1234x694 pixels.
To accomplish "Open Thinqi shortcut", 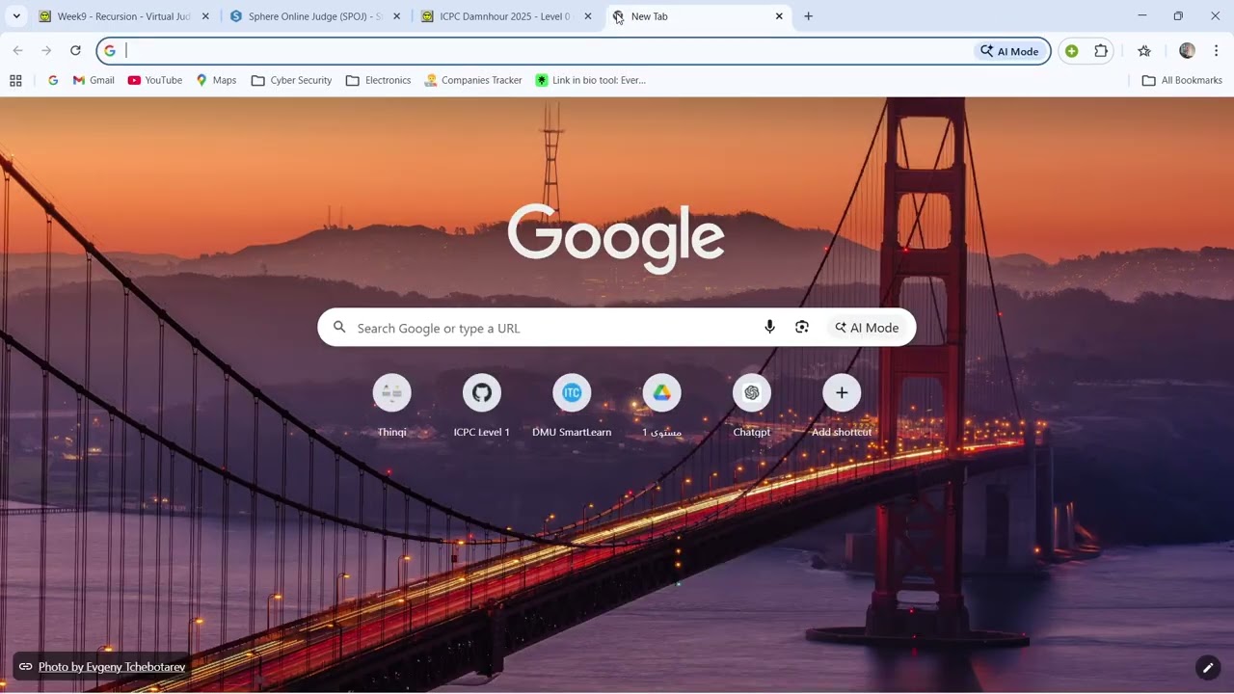I will coord(391,406).
